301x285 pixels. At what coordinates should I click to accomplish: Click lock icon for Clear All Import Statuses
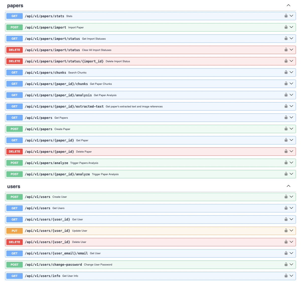click(286, 50)
